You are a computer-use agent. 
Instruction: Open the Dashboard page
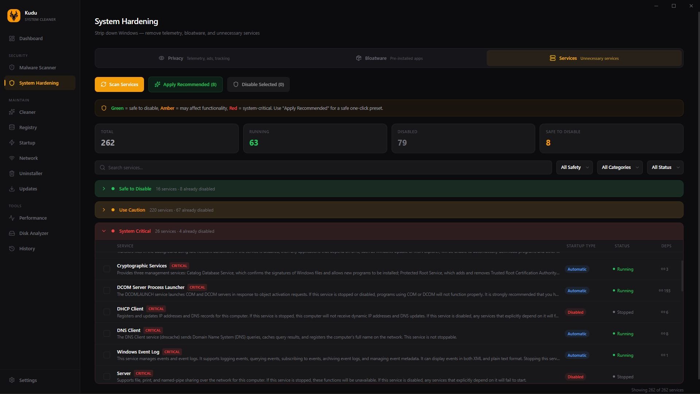[x=40, y=39]
